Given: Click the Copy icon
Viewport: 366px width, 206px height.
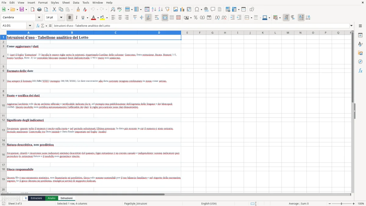Looking at the screenshot, I should pyautogui.click(x=61, y=9).
